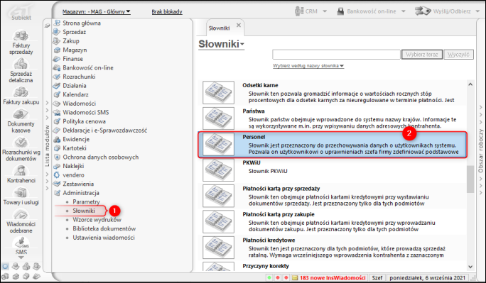Screen dimensions: 486x283
Task: Click the Bankowość on-line lock icon
Action: [340, 11]
